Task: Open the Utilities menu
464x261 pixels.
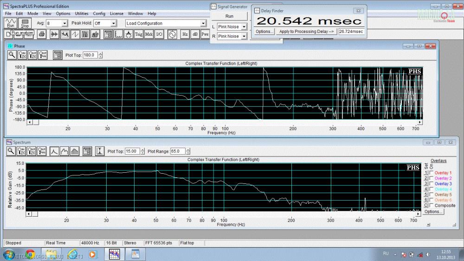Action: pyautogui.click(x=81, y=13)
